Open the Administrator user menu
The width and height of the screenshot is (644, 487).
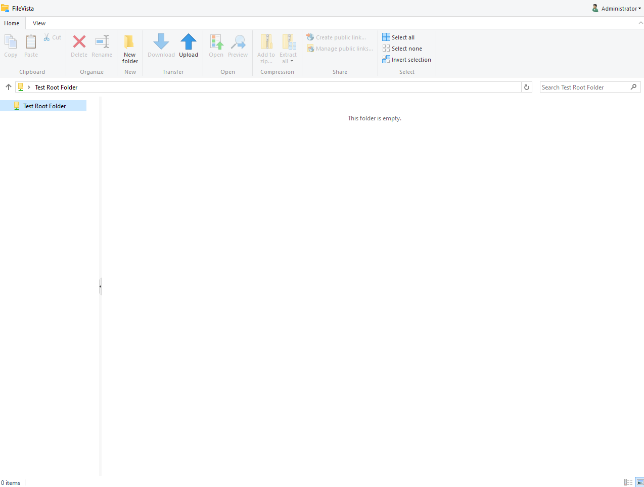[617, 9]
